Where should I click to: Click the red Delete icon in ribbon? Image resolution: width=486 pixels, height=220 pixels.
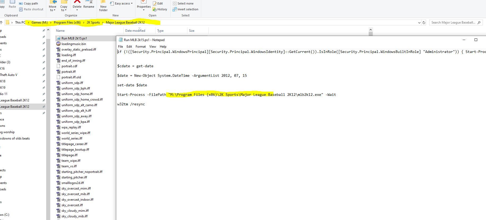click(x=77, y=2)
